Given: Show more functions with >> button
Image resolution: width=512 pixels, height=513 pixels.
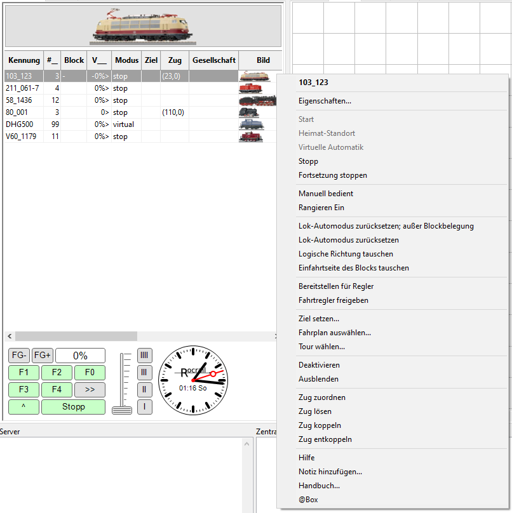Looking at the screenshot, I should tap(90, 390).
